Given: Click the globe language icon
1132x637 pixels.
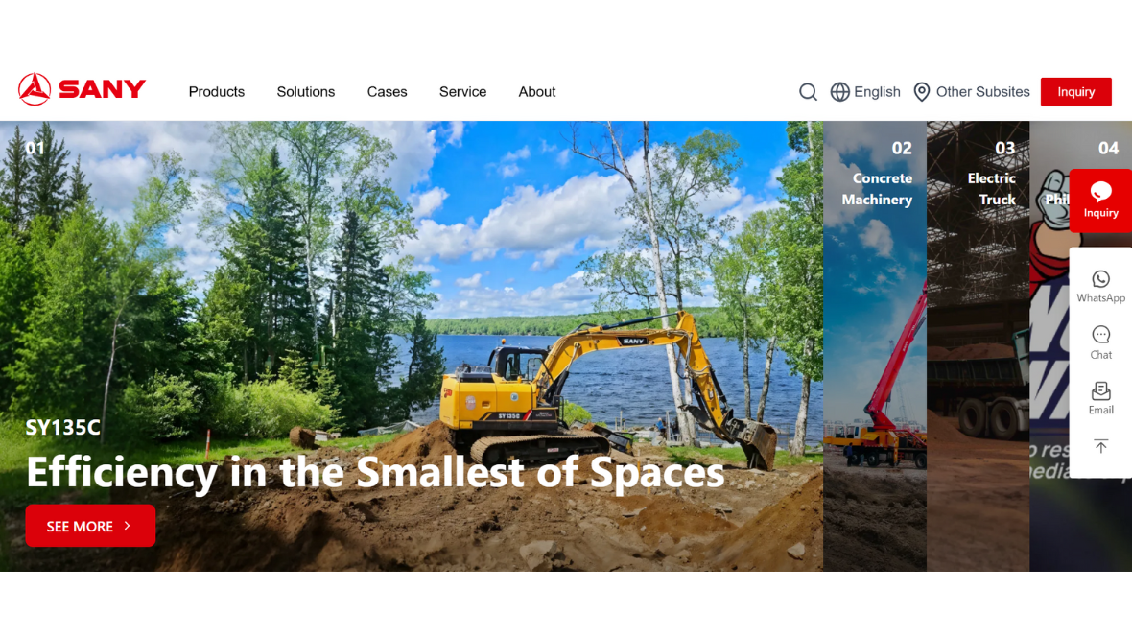Looking at the screenshot, I should coord(839,92).
